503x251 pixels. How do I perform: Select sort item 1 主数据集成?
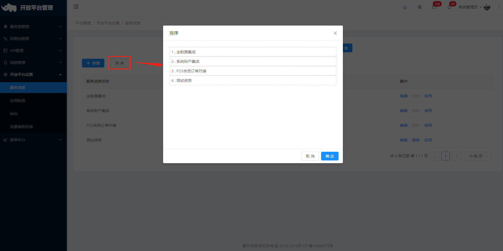coord(253,52)
